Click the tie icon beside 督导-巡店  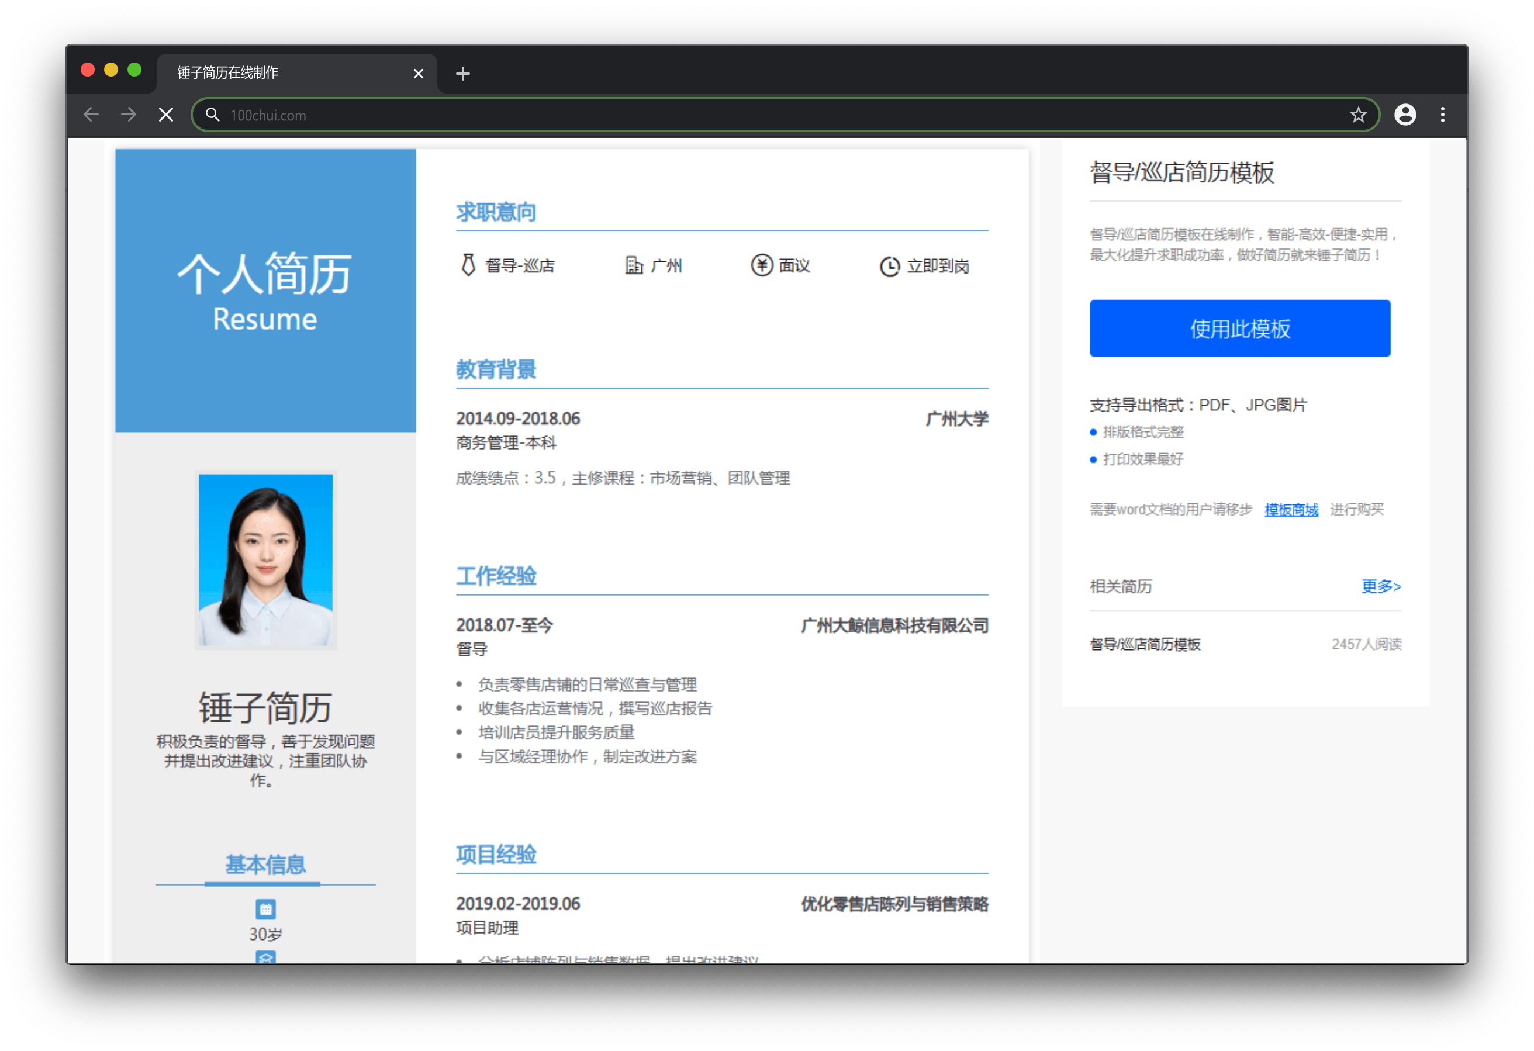tap(468, 265)
